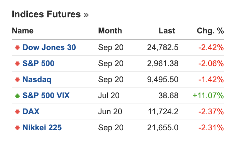Viewport: 231px width, 147px height.
Task: Open the Nikkei 225 futures link
Action: coord(42,128)
